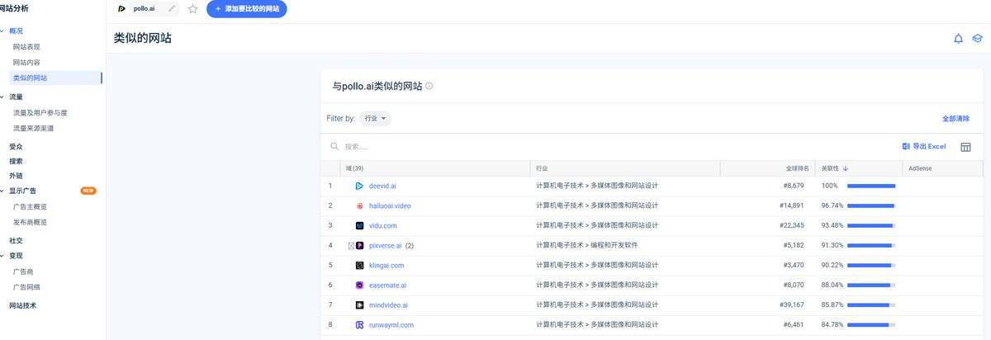Open 社交 in the sidebar
Viewport: 991px width, 340px height.
[16, 240]
